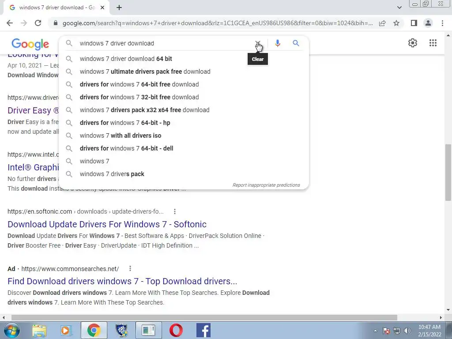Screen dimensions: 452x339
Task: Click the horizontal scrollbar thumb
Action: (204, 317)
